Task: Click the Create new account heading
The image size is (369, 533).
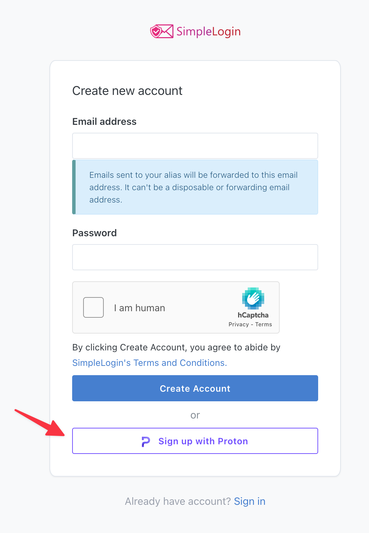Action: [127, 91]
